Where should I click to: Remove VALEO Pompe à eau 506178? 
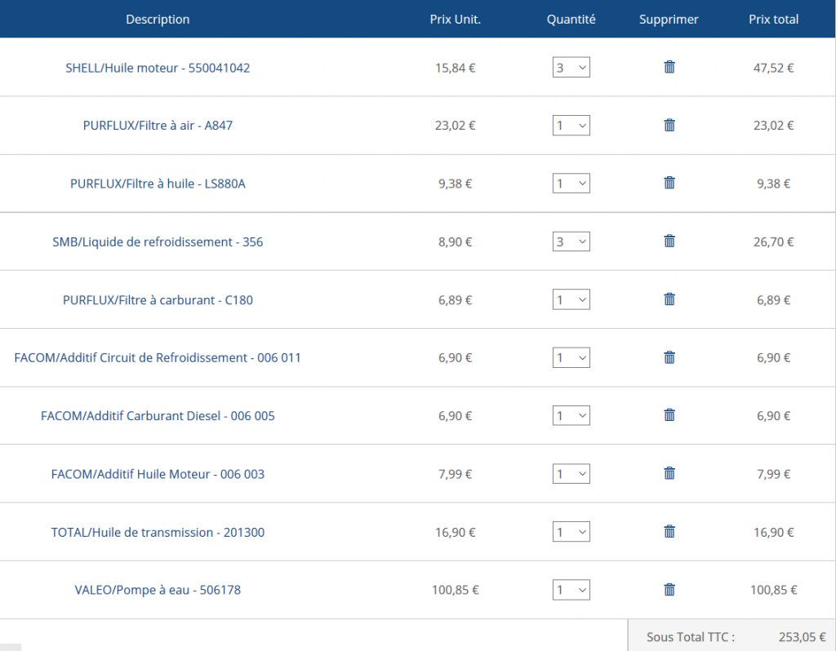click(x=669, y=590)
